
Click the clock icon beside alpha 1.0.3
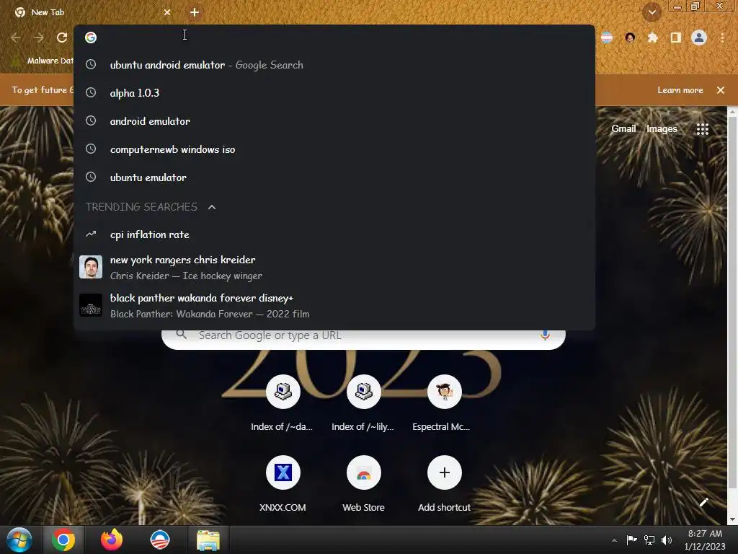click(x=91, y=93)
